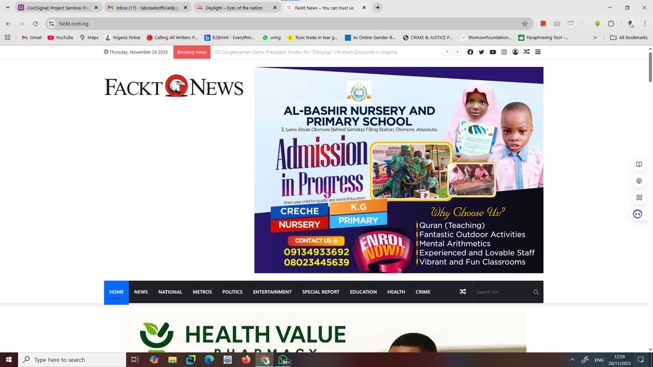
Task: Show previous breaking news headline arrow
Action: 447,52
